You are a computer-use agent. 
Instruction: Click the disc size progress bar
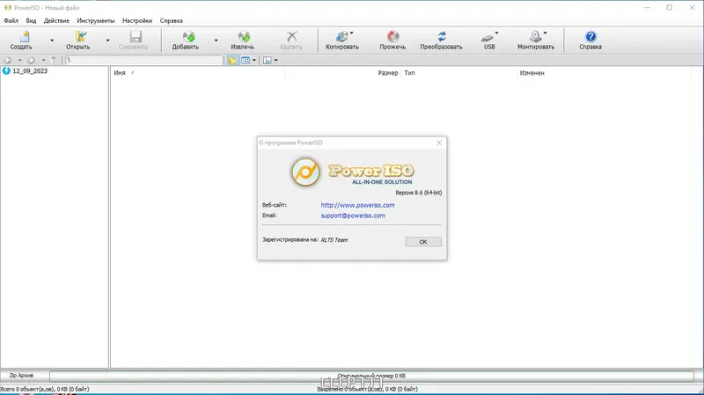371,376
